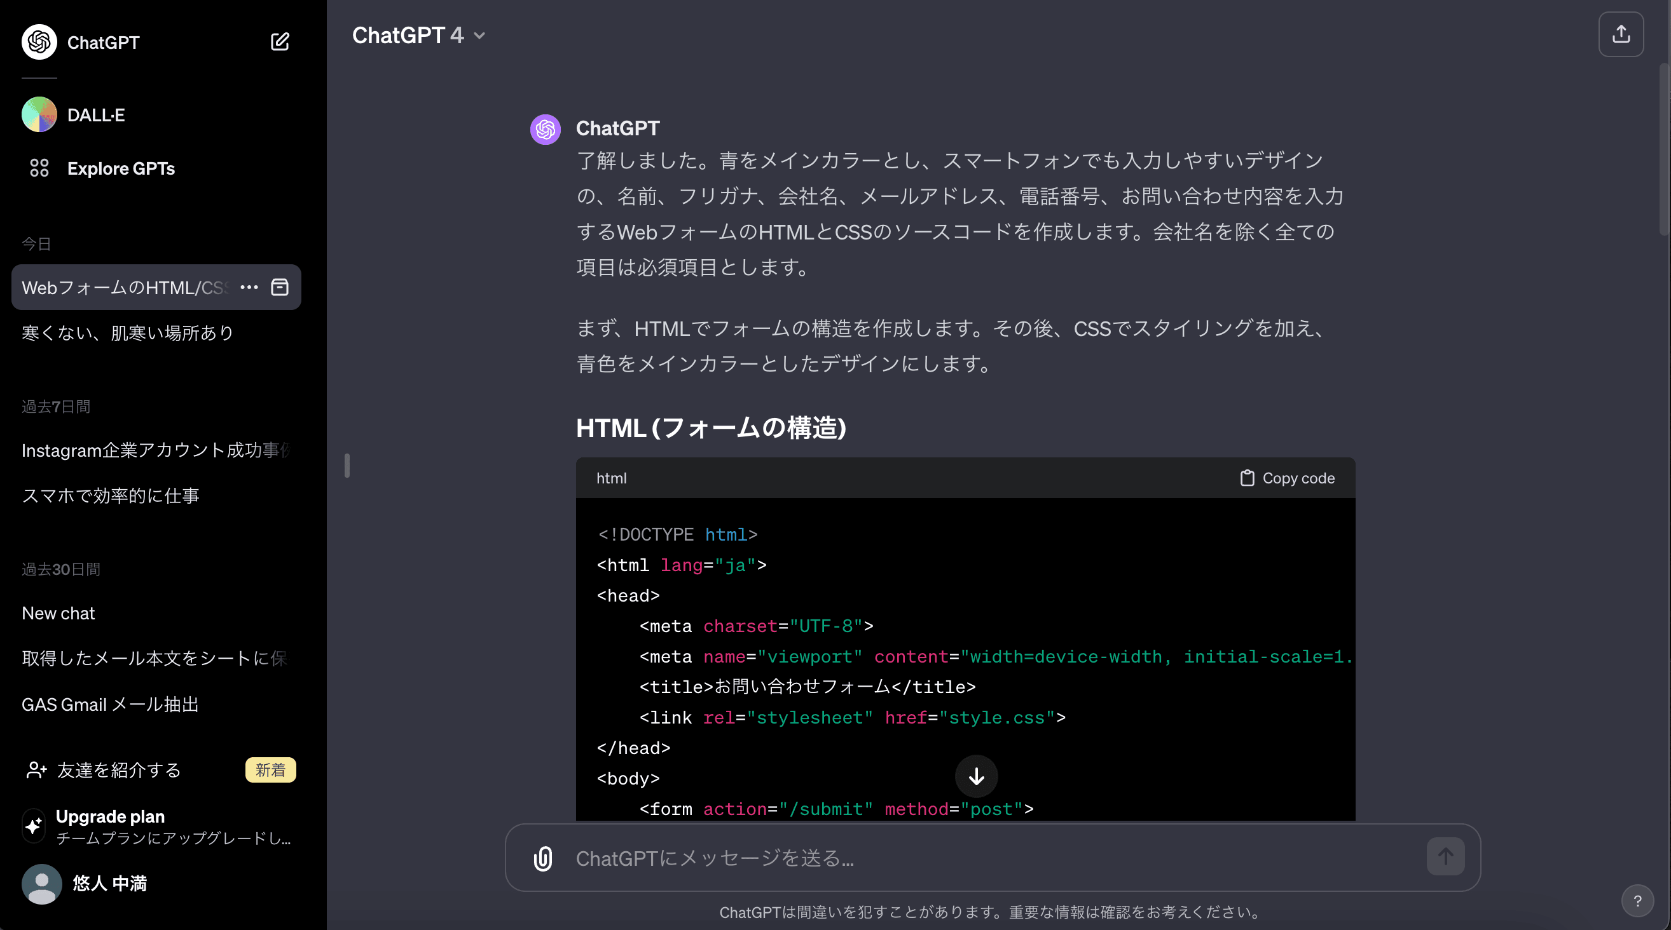This screenshot has height=930, width=1671.
Task: Open three-dot options for Webフォーム chat
Action: (x=249, y=287)
